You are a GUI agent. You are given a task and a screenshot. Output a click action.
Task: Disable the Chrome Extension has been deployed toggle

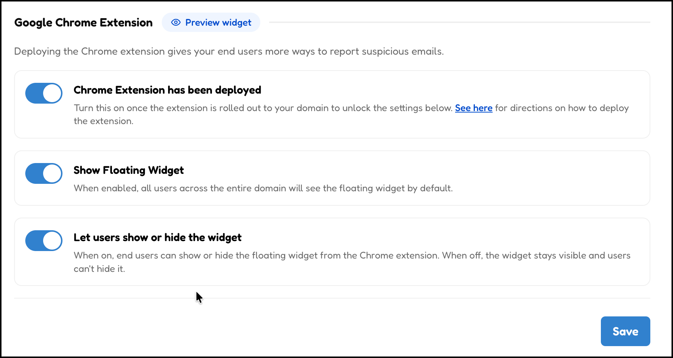[44, 93]
